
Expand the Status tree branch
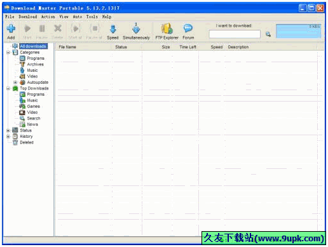click(x=8, y=130)
